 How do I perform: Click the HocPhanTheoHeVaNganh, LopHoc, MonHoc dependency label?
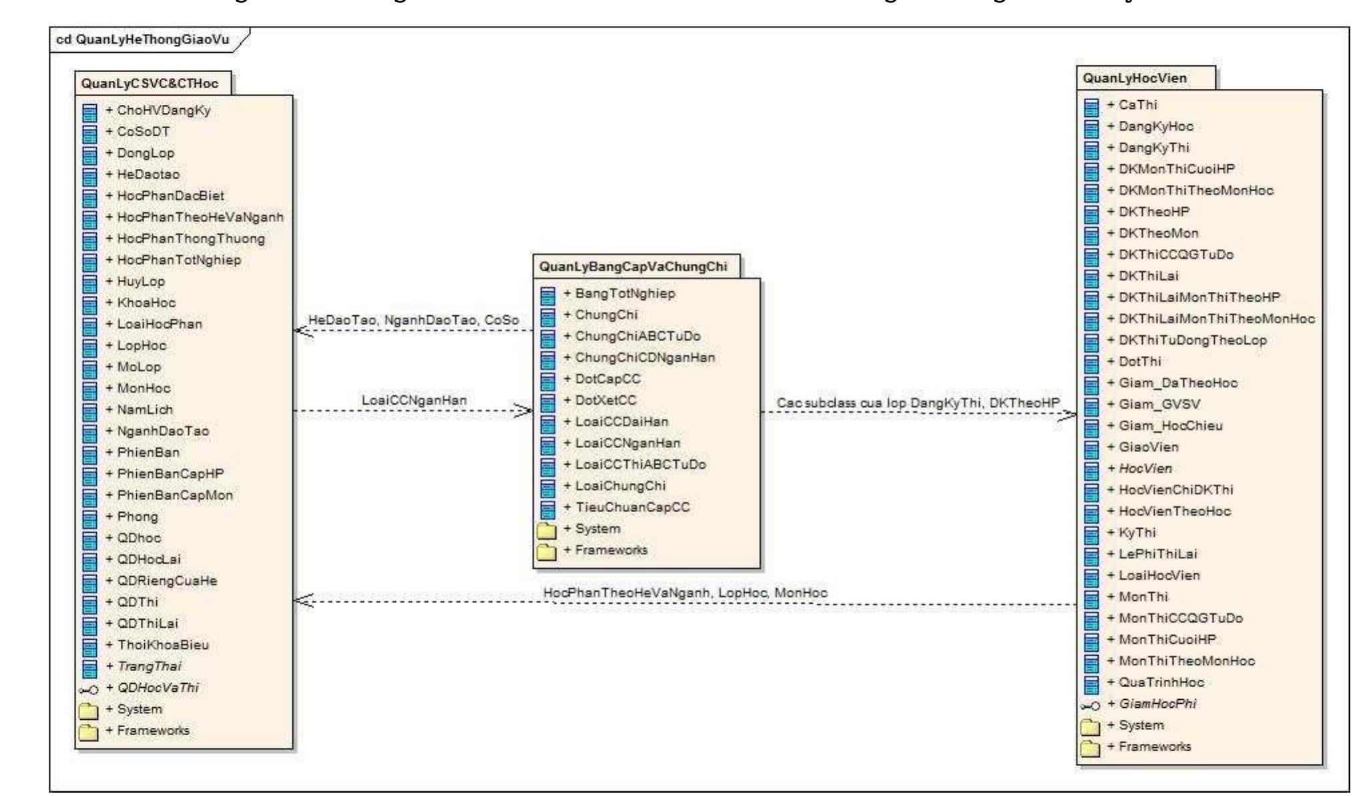[x=686, y=592]
